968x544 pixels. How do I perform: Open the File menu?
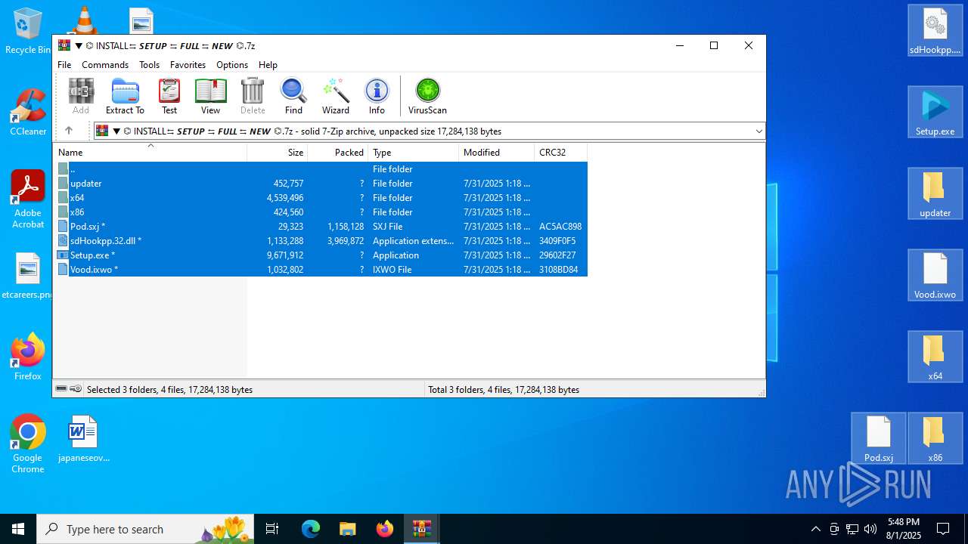[x=64, y=65]
